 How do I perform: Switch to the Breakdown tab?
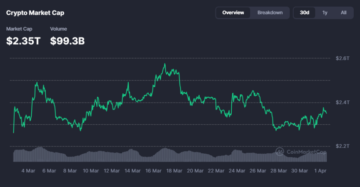[x=270, y=13]
